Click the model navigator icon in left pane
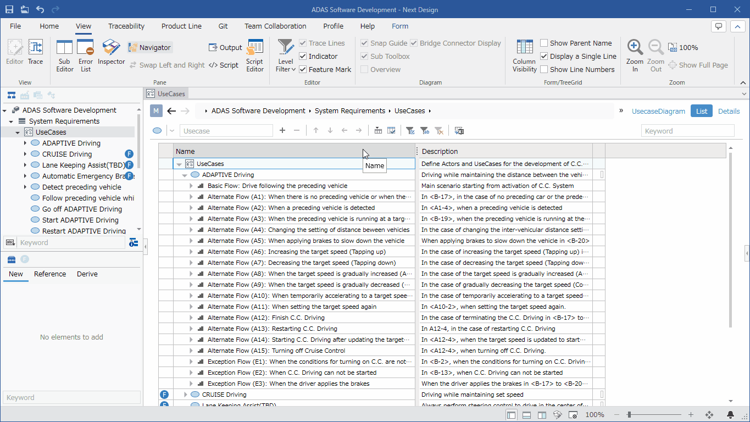The width and height of the screenshot is (750, 422). (x=11, y=95)
